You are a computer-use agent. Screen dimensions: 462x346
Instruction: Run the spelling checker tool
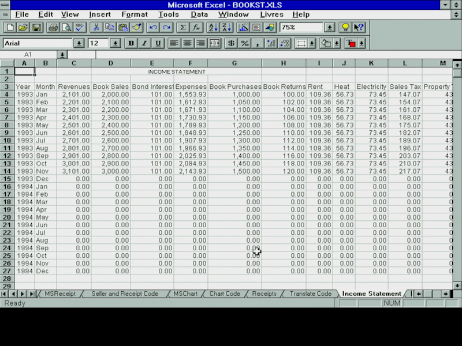tap(80, 27)
